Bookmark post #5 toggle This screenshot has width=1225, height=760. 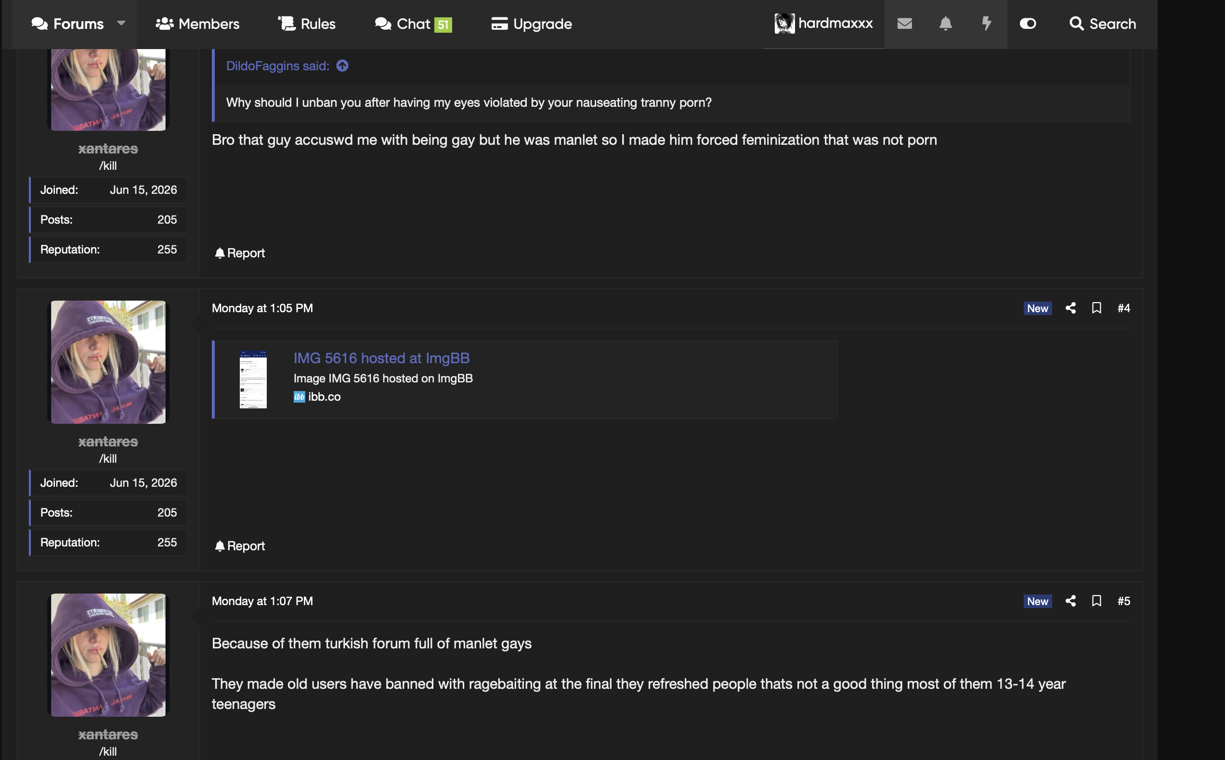coord(1097,601)
